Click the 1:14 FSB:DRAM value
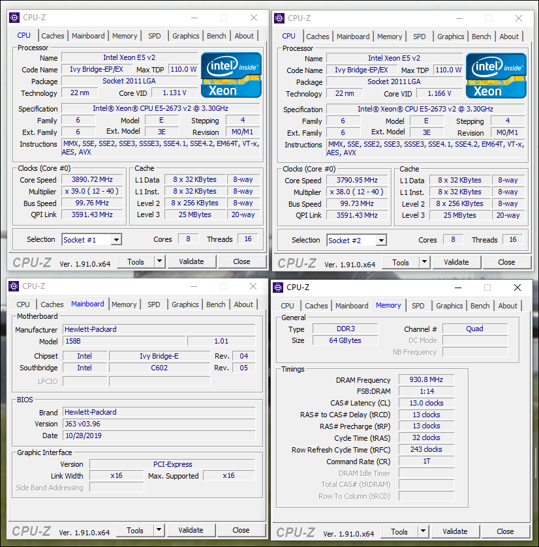Viewport: 539px width, 547px height. click(x=426, y=391)
